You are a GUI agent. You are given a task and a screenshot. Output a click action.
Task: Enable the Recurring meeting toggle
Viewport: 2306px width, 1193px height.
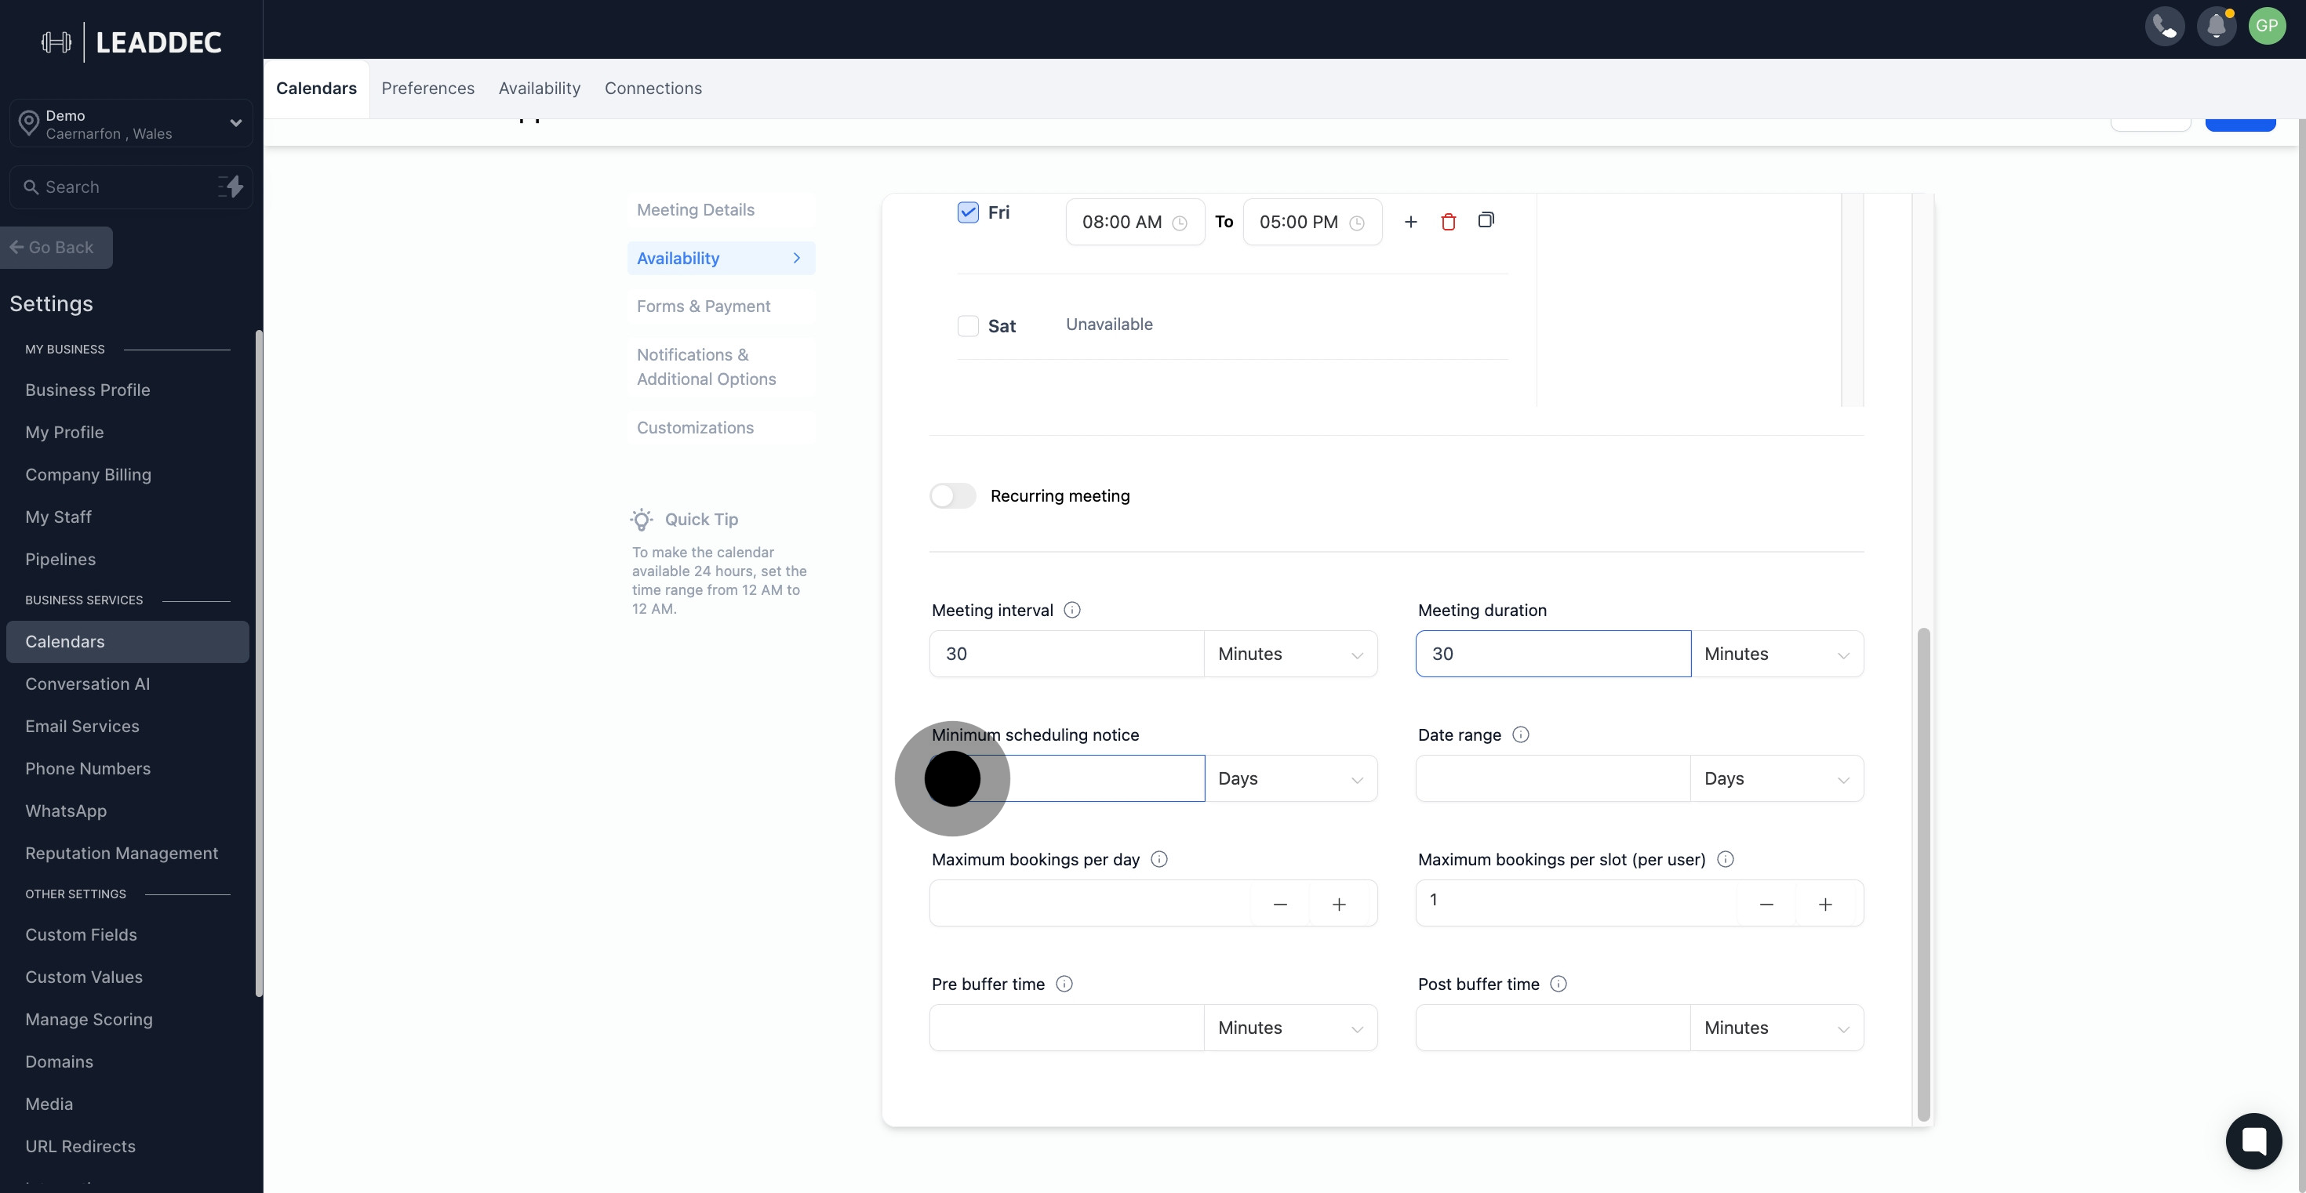coord(952,495)
